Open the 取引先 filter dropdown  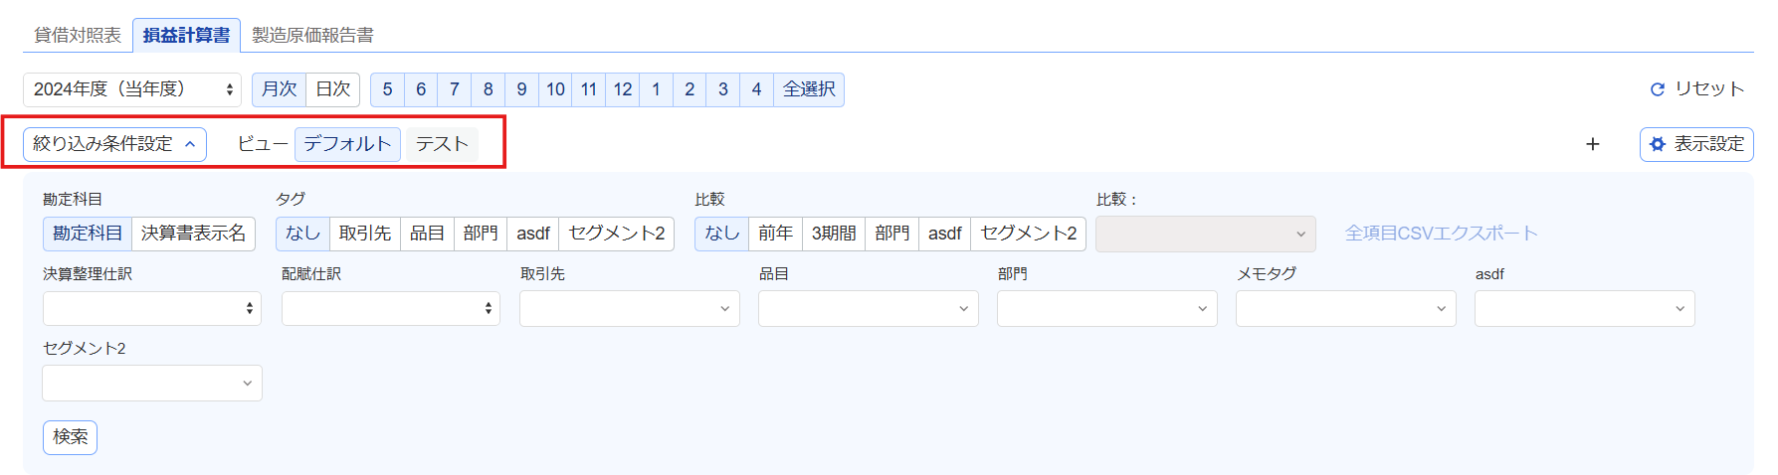click(x=630, y=308)
